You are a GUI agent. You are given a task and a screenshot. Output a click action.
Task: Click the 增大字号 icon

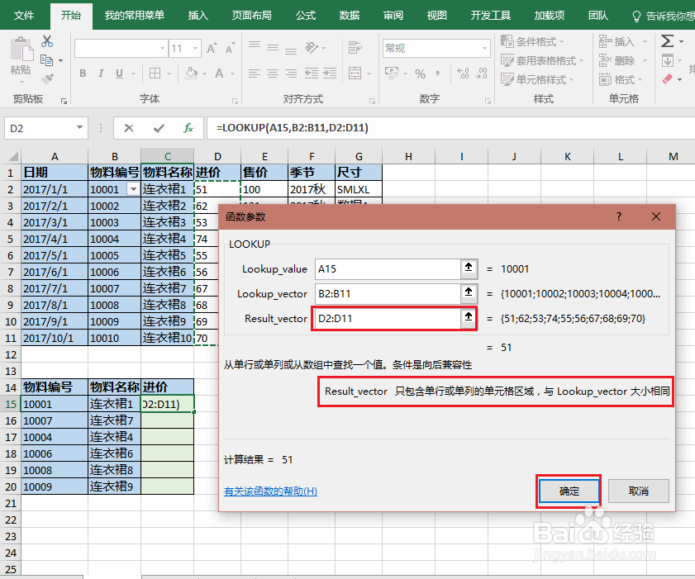(x=211, y=49)
